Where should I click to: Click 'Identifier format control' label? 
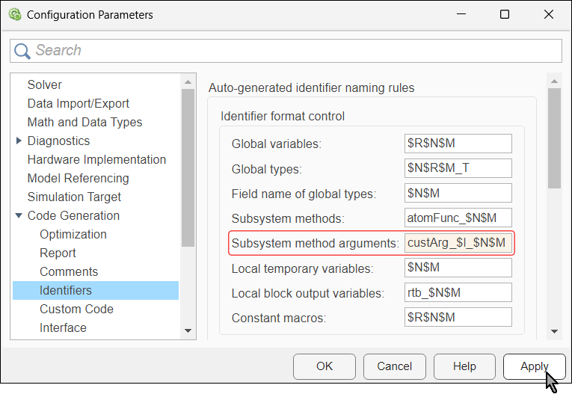click(283, 117)
